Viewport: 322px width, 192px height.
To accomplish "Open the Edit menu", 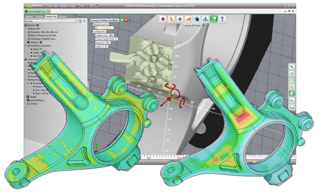I will pos(56,6).
